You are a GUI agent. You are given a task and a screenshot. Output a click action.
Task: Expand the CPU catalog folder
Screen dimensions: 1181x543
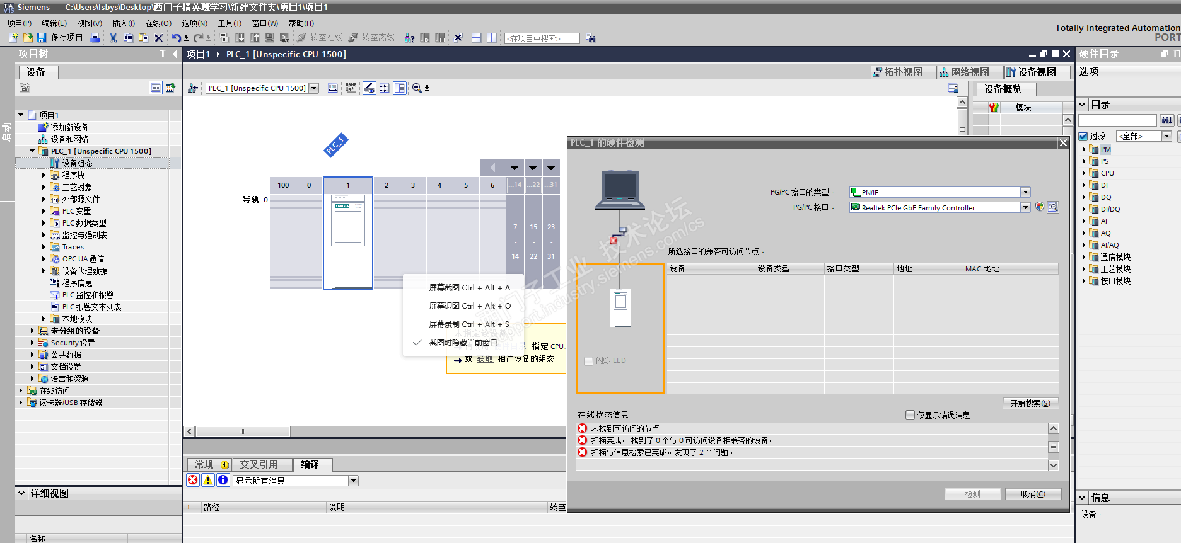pos(1084,173)
